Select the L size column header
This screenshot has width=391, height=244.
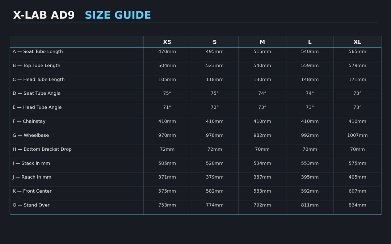310,42
